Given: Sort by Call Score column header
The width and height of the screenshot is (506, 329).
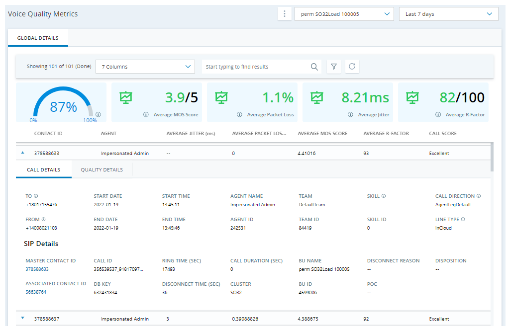Looking at the screenshot, I should [443, 133].
